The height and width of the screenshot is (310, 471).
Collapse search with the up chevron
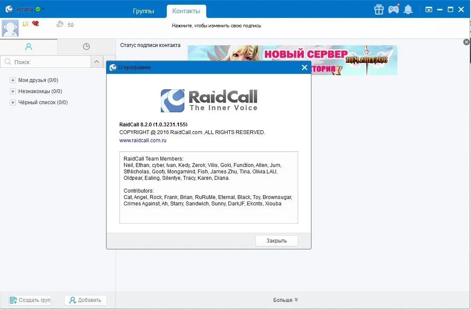point(97,62)
